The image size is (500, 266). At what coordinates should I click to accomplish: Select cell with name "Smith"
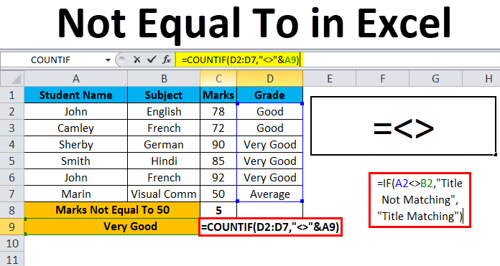[x=76, y=161]
